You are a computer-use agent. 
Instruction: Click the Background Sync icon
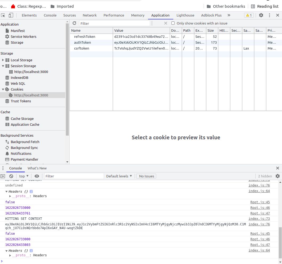(x=7, y=148)
